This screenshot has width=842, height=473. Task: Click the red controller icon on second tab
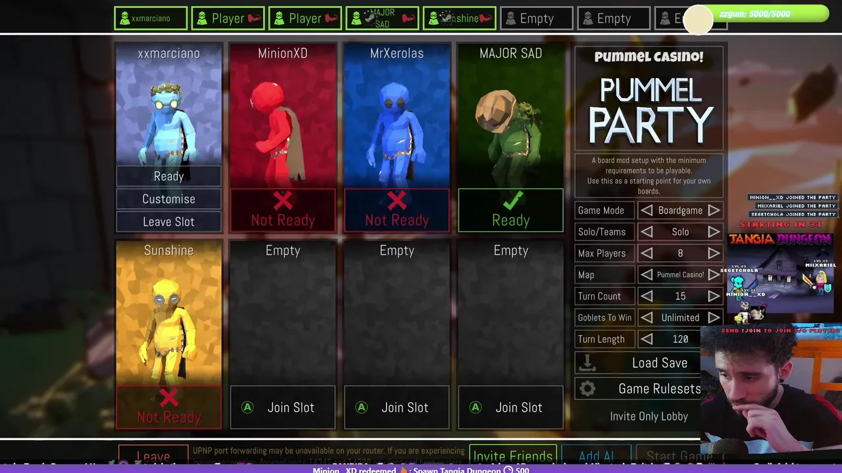tap(255, 18)
